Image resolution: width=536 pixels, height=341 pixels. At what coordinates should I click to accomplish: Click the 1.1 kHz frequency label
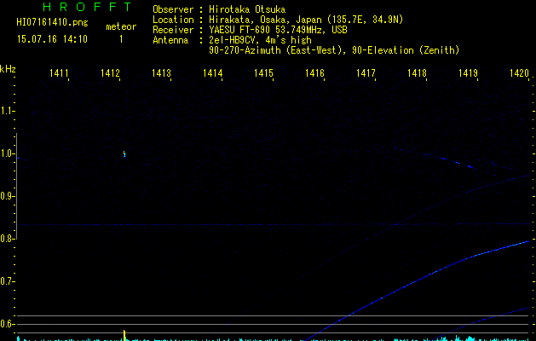click(7, 111)
